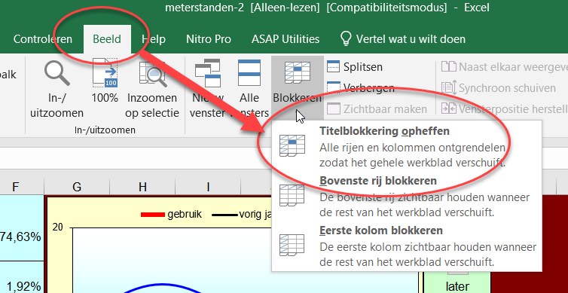The width and height of the screenshot is (568, 293).
Task: Open the Help ribbon tab
Action: (x=153, y=38)
